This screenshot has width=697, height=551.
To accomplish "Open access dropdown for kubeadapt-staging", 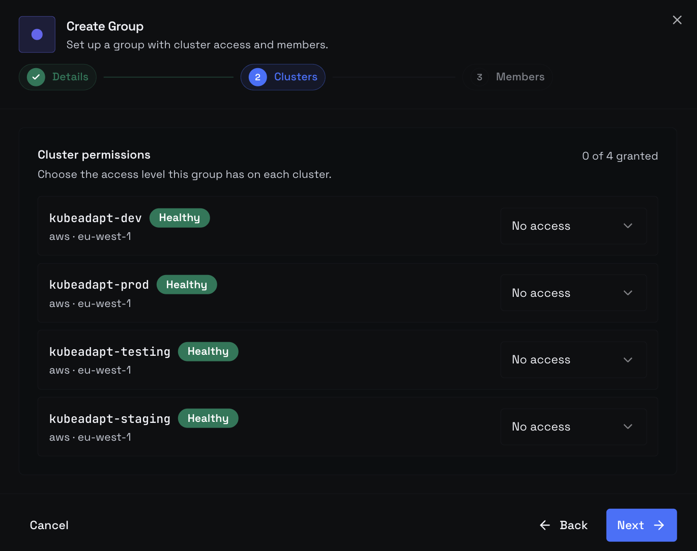I will pyautogui.click(x=573, y=427).
